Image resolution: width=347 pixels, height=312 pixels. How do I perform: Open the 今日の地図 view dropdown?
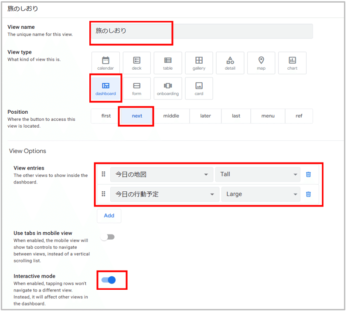point(162,174)
